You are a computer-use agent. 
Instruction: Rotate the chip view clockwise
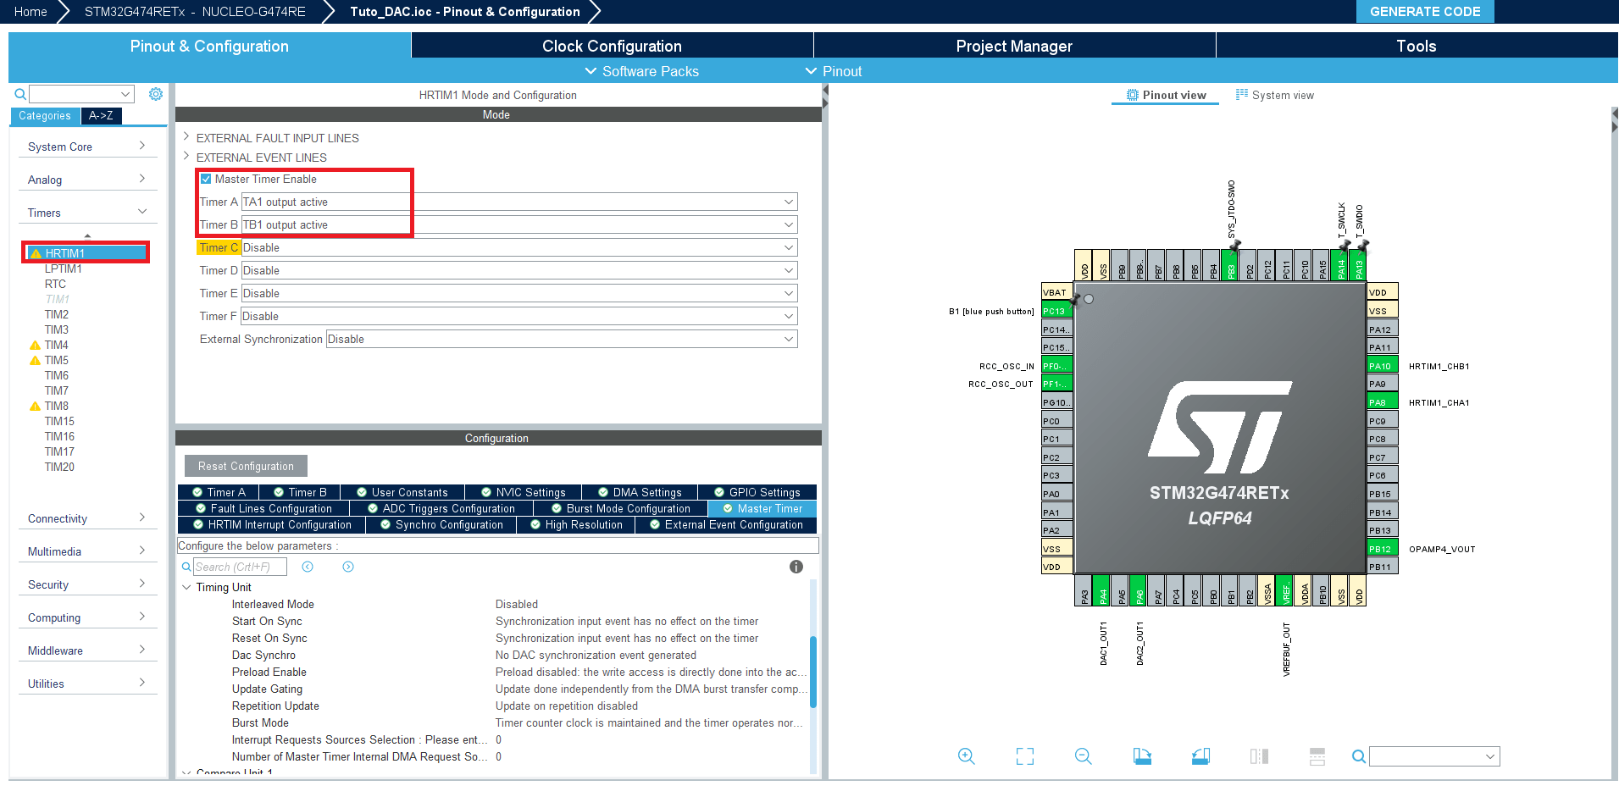[1142, 756]
